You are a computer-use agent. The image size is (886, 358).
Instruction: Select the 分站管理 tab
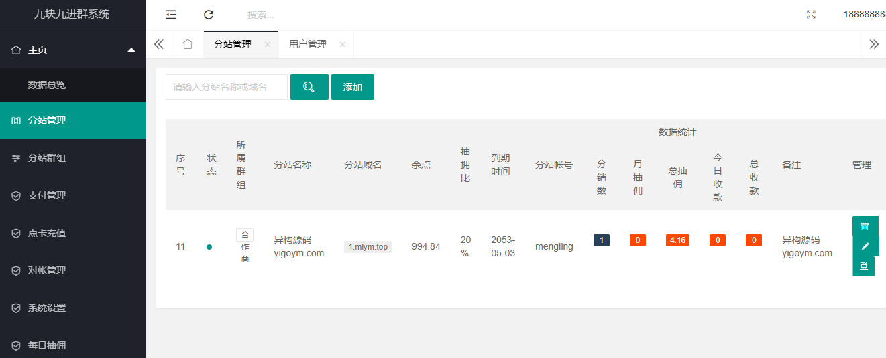pyautogui.click(x=233, y=44)
